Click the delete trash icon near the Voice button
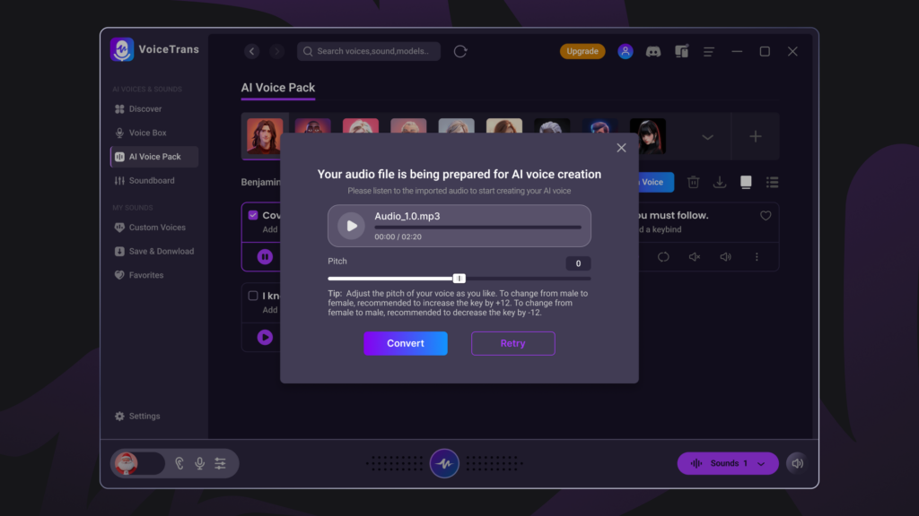The height and width of the screenshot is (516, 919). [x=694, y=182]
